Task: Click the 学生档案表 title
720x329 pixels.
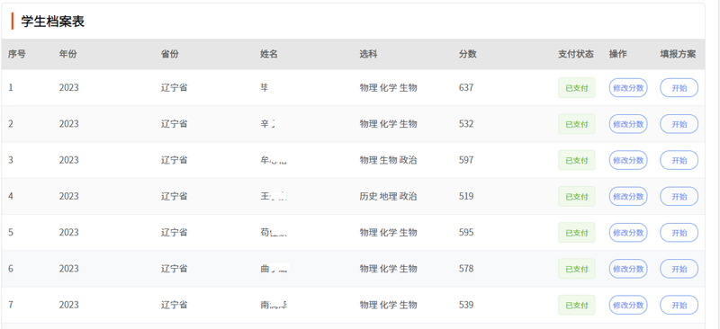Action: point(53,22)
